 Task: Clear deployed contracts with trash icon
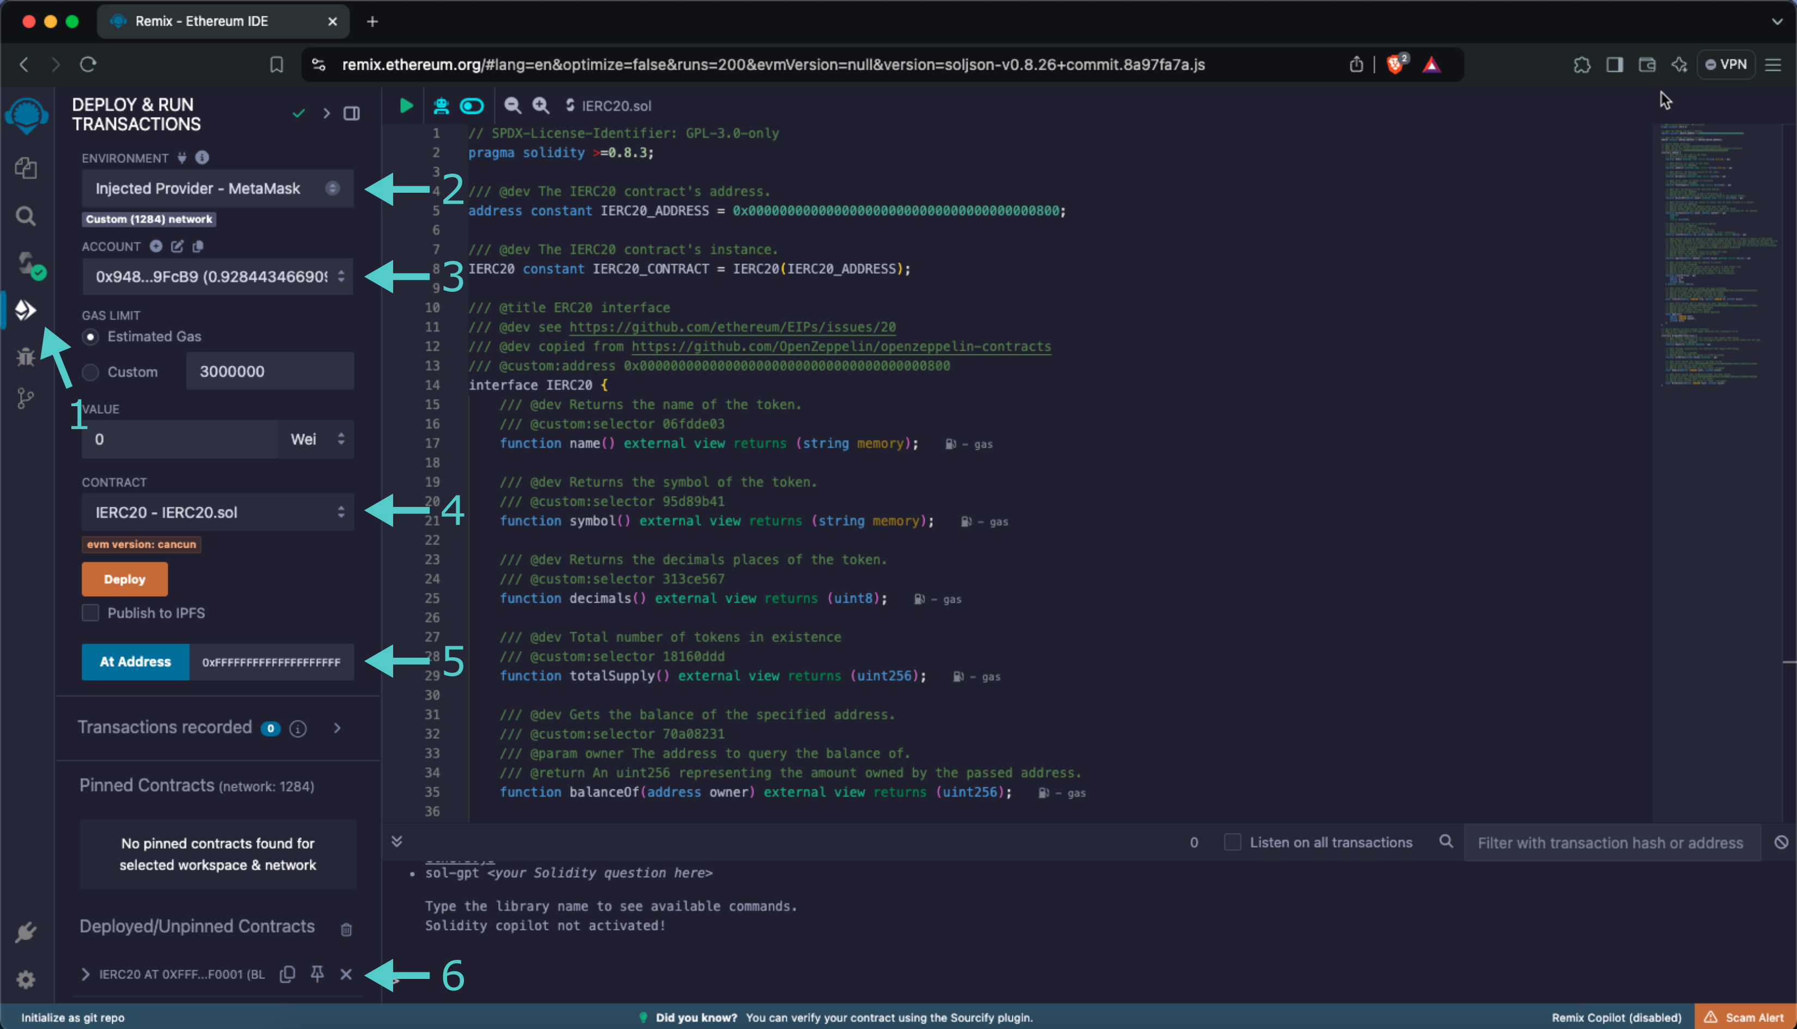point(346,929)
